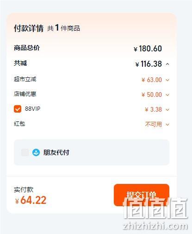
Task: Click the ¥116.38 total discount amount
Action: (149, 64)
